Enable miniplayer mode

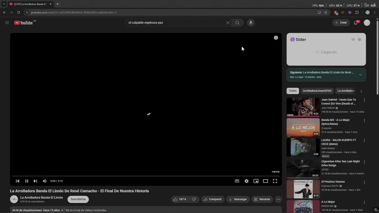[x=256, y=181]
